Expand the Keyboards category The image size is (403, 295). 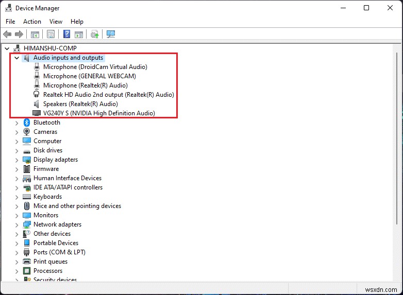coord(16,197)
